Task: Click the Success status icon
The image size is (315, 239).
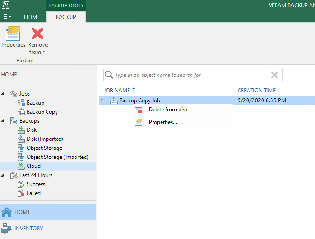Action: coord(21,184)
